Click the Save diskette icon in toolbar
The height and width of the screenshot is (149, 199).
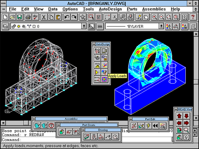pos(20,17)
